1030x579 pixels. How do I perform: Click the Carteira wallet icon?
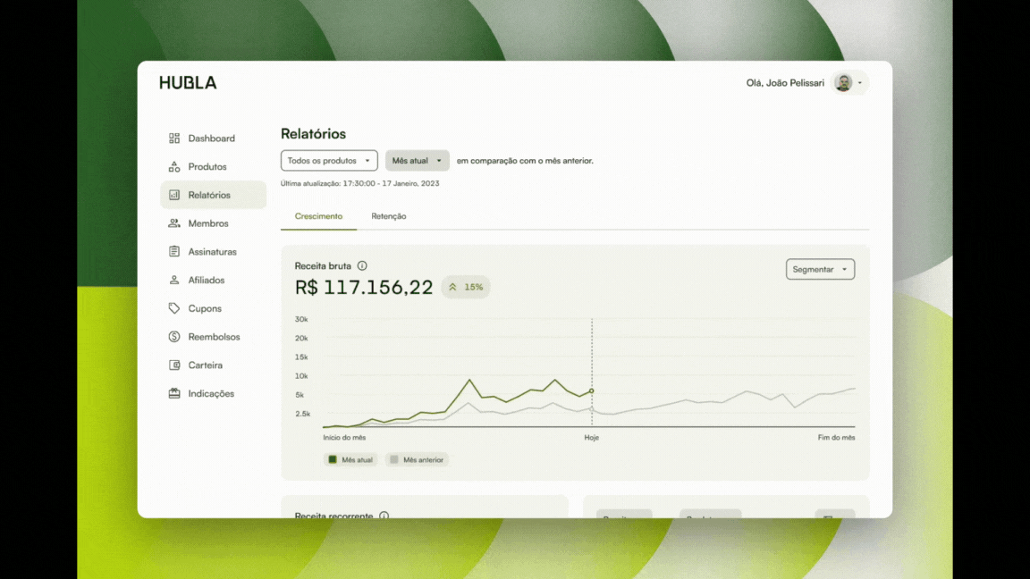[x=174, y=365]
